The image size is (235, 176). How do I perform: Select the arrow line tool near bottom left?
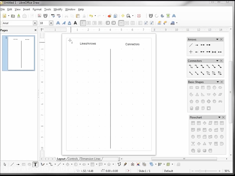click(x=17, y=164)
